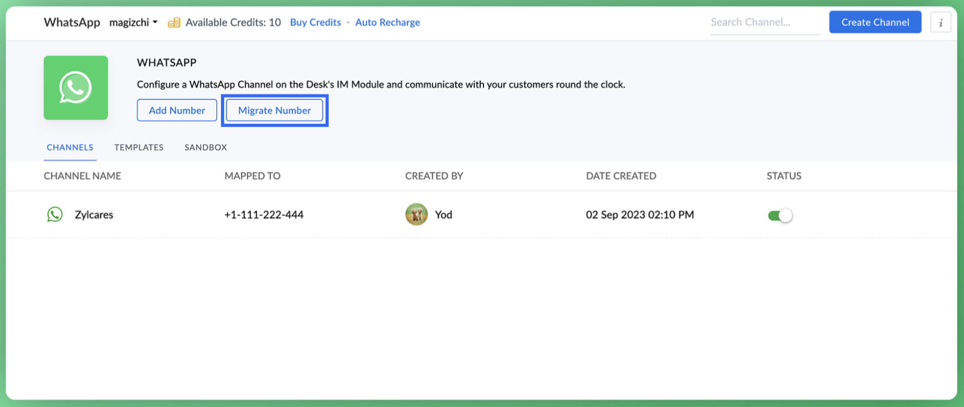Click the large green WhatsApp logo
Viewport: 964px width, 407px height.
pos(76,88)
